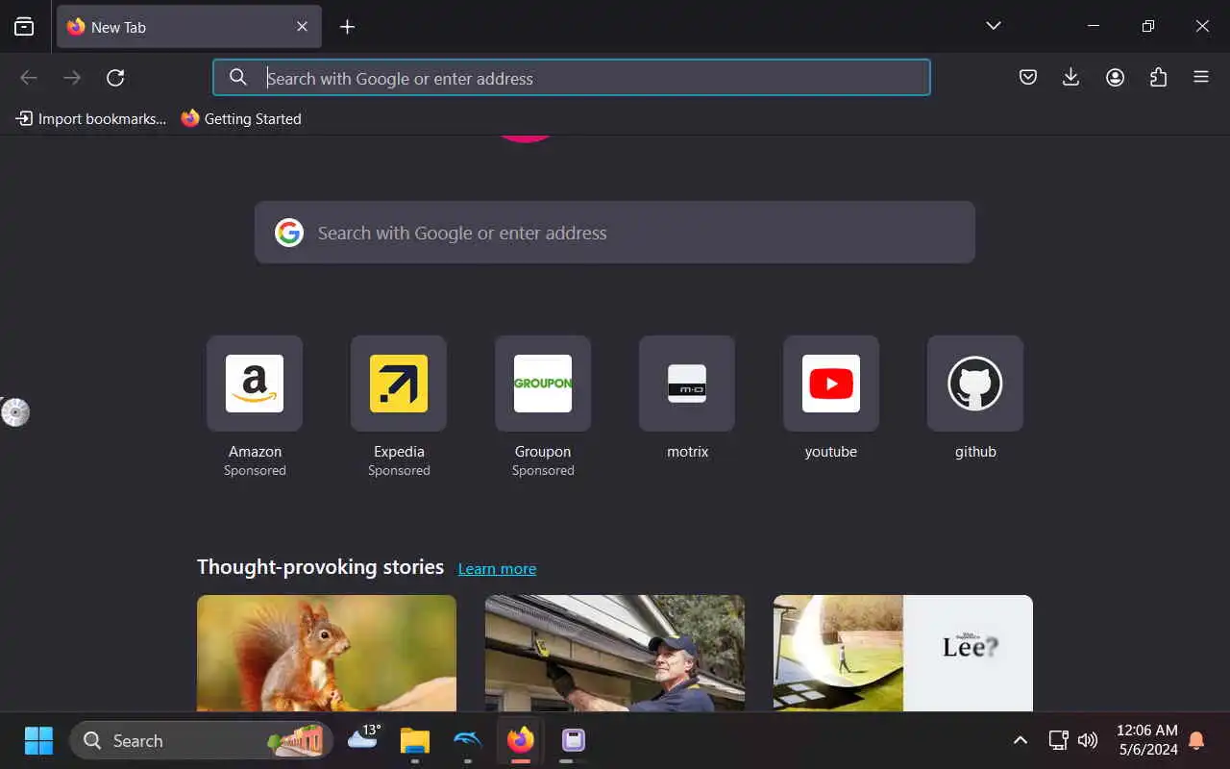Open the volume speaker tray icon
This screenshot has width=1230, height=769.
[1088, 740]
